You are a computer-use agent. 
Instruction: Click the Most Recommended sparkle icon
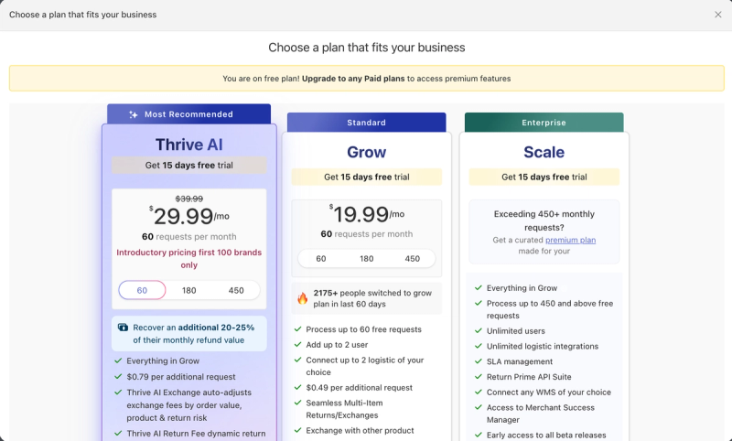[134, 114]
